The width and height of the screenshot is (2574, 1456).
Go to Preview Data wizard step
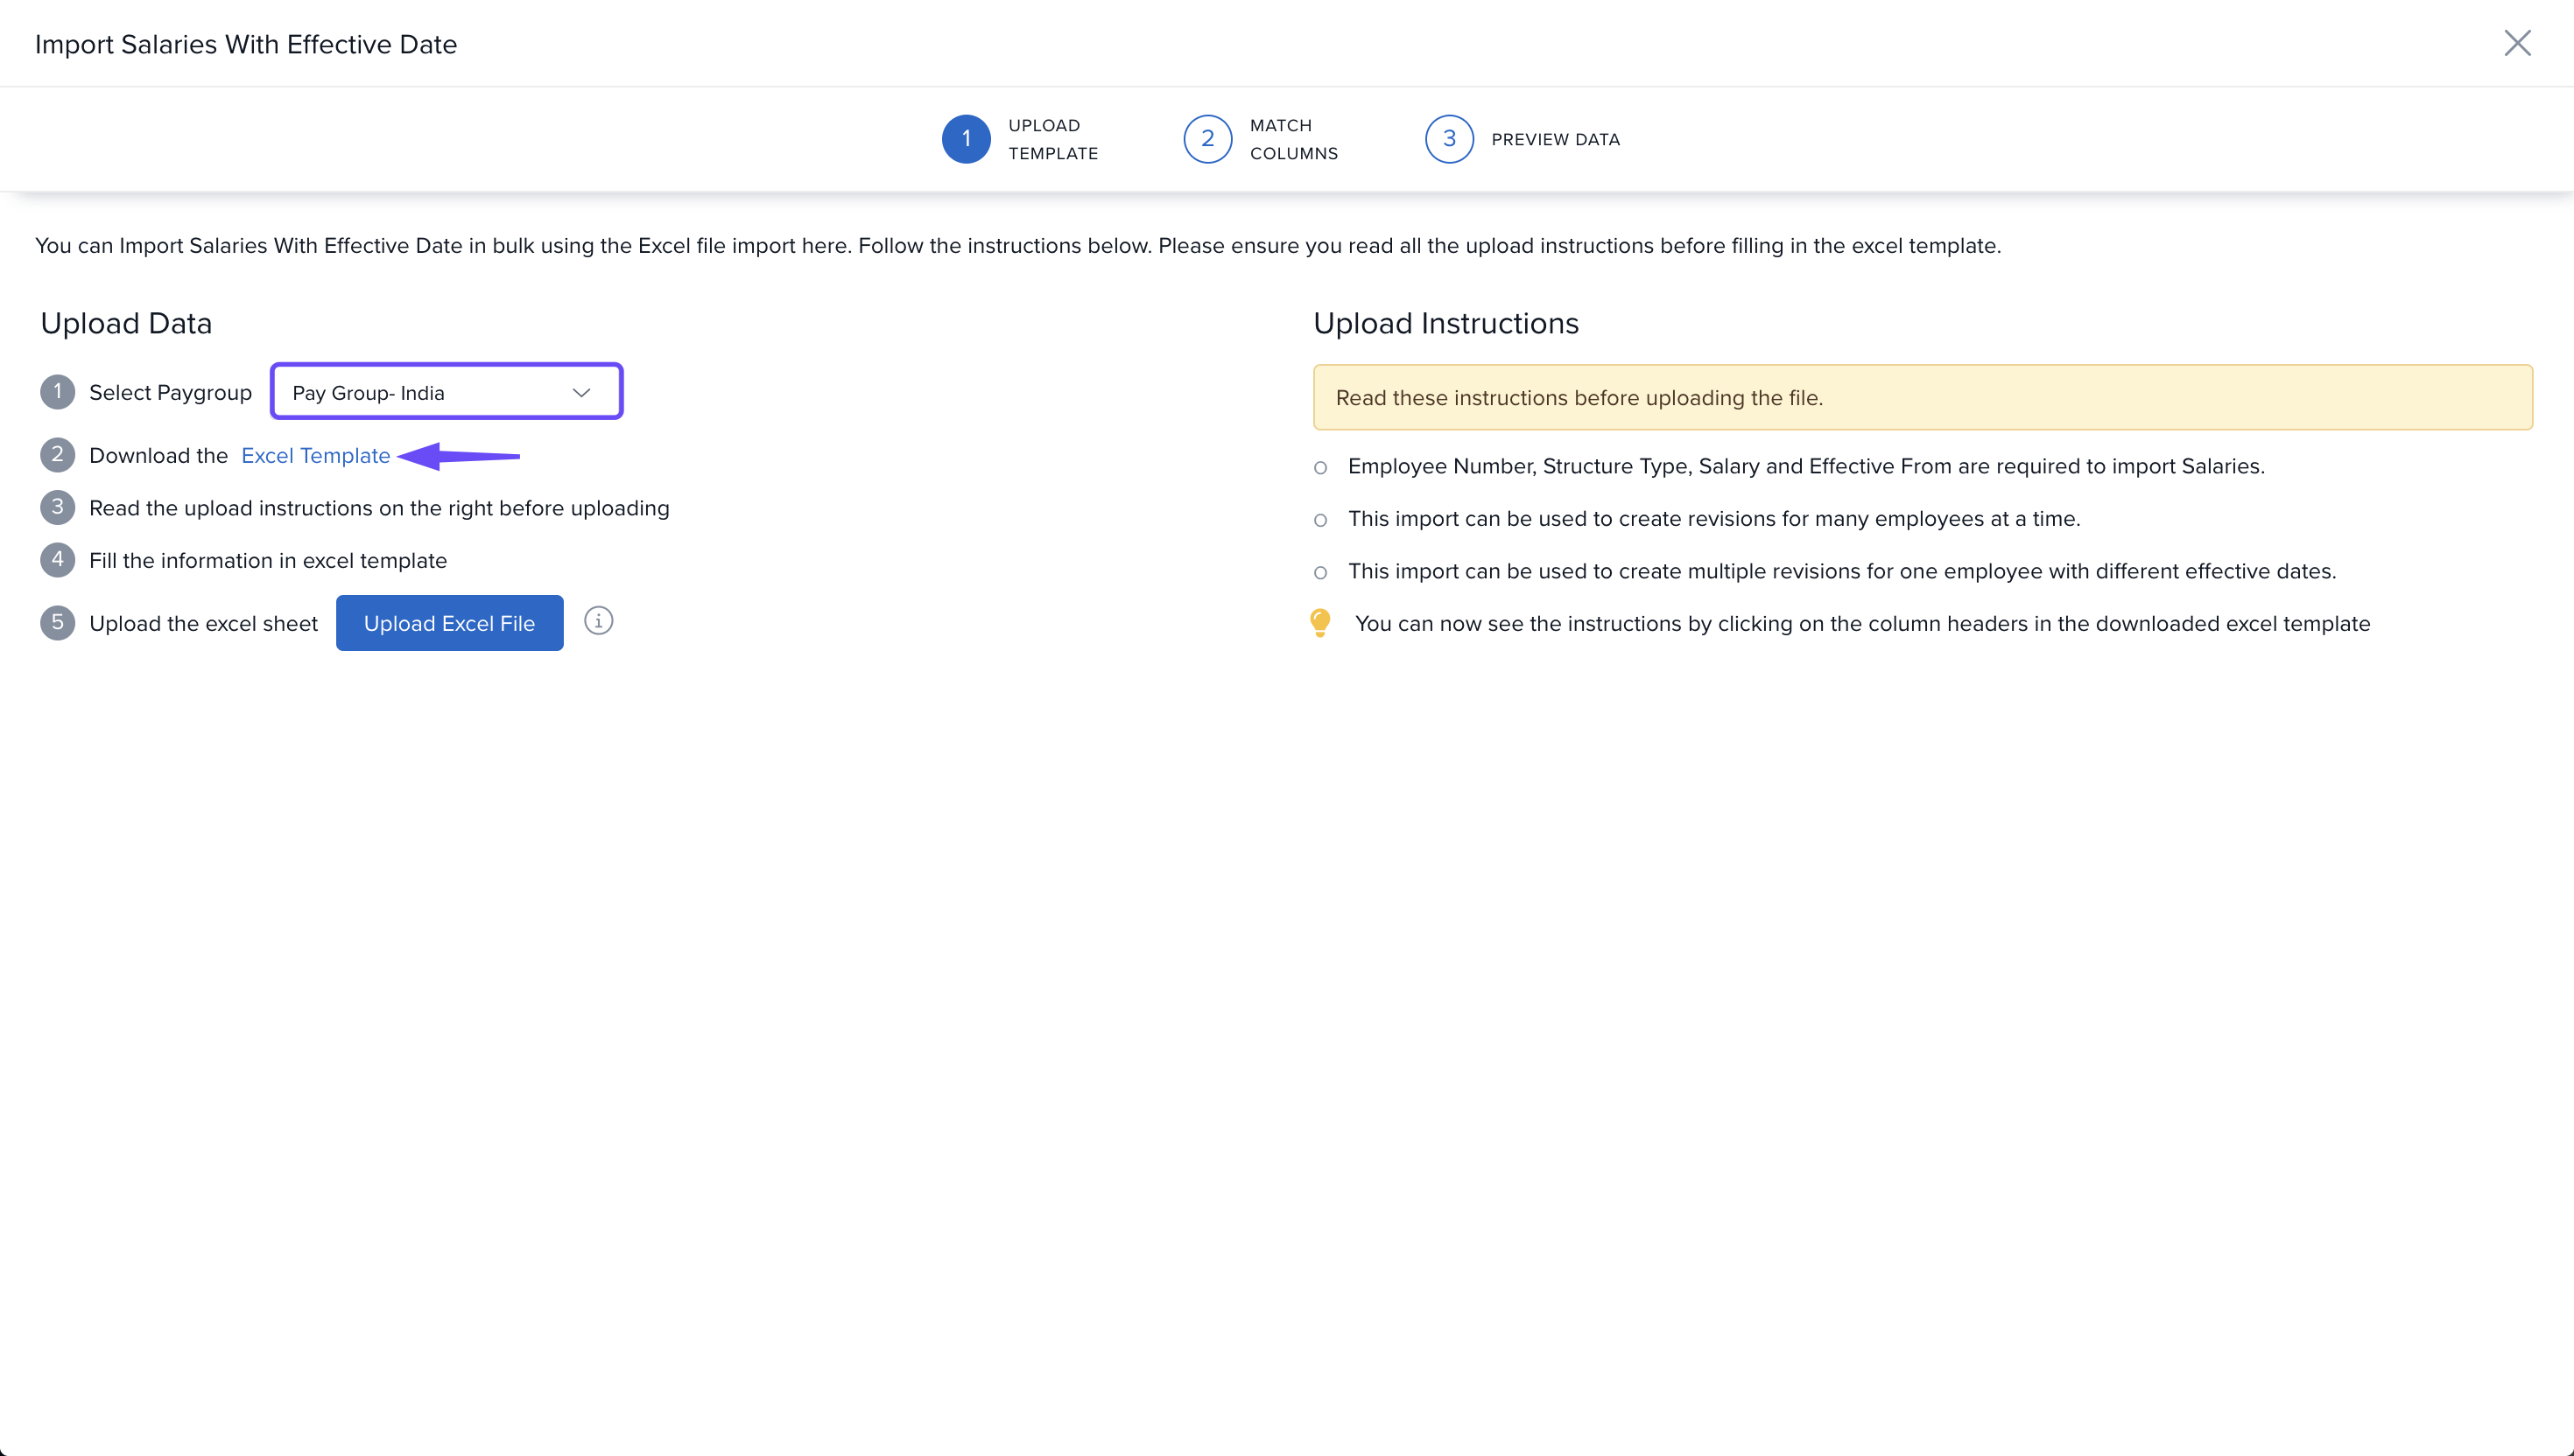pos(1555,140)
